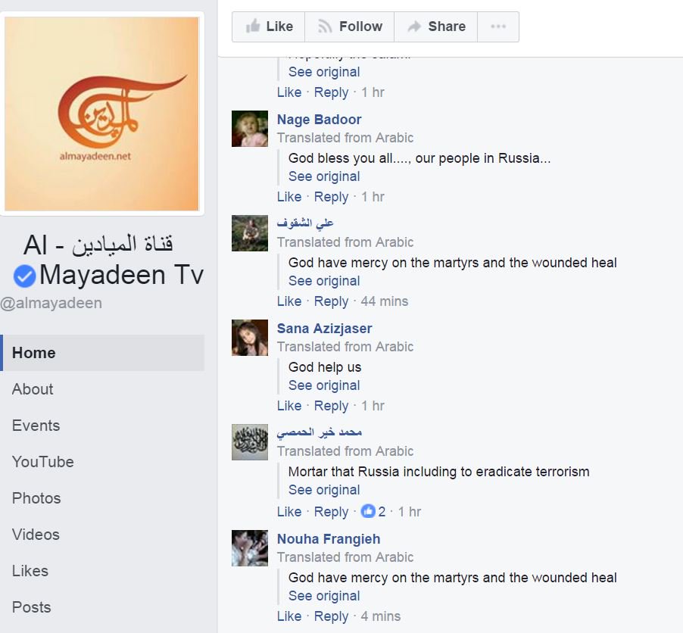The width and height of the screenshot is (683, 633).
Task: Open the Al Mayadeen logo profile picture
Action: pyautogui.click(x=102, y=114)
